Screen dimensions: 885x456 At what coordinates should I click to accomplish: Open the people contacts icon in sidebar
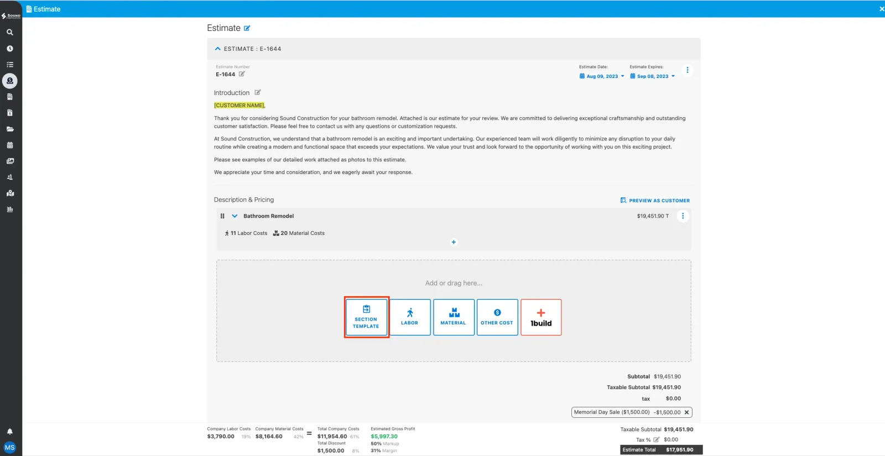[x=10, y=177]
